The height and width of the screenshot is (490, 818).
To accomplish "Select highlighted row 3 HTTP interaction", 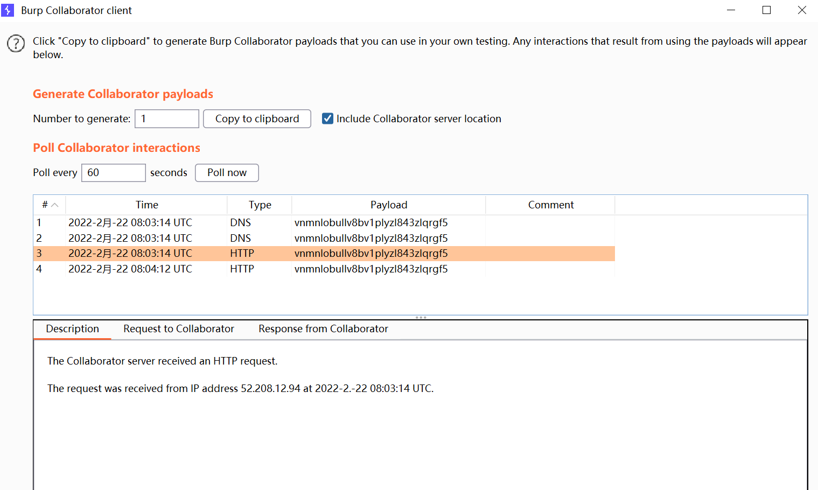I will click(x=324, y=254).
